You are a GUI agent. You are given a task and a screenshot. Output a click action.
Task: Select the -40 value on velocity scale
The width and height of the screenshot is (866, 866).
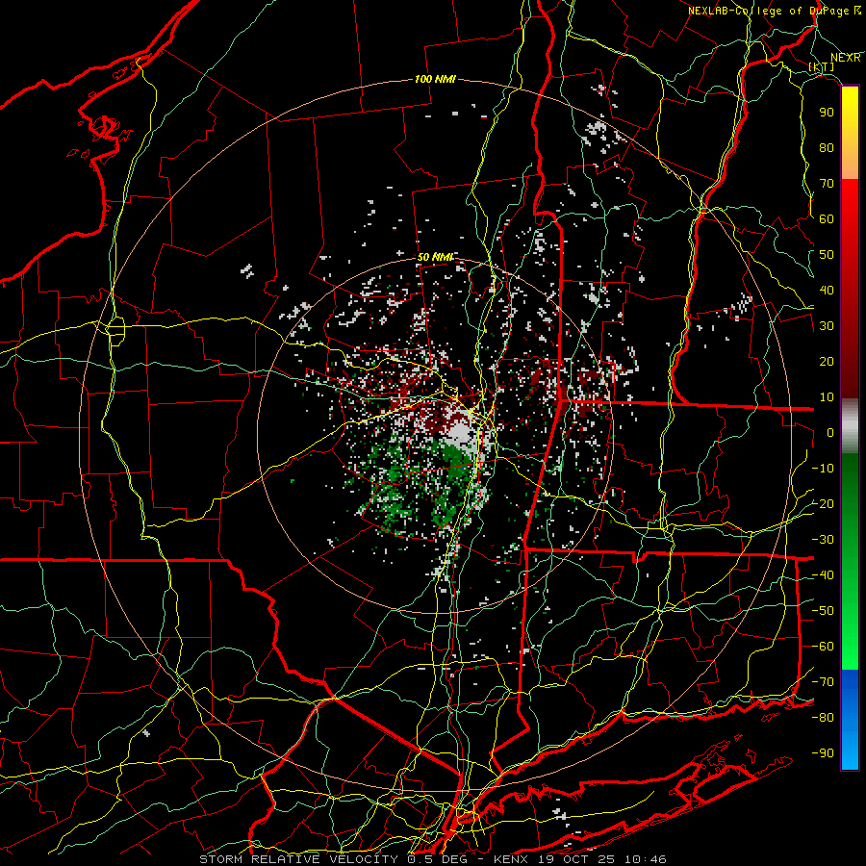823,575
